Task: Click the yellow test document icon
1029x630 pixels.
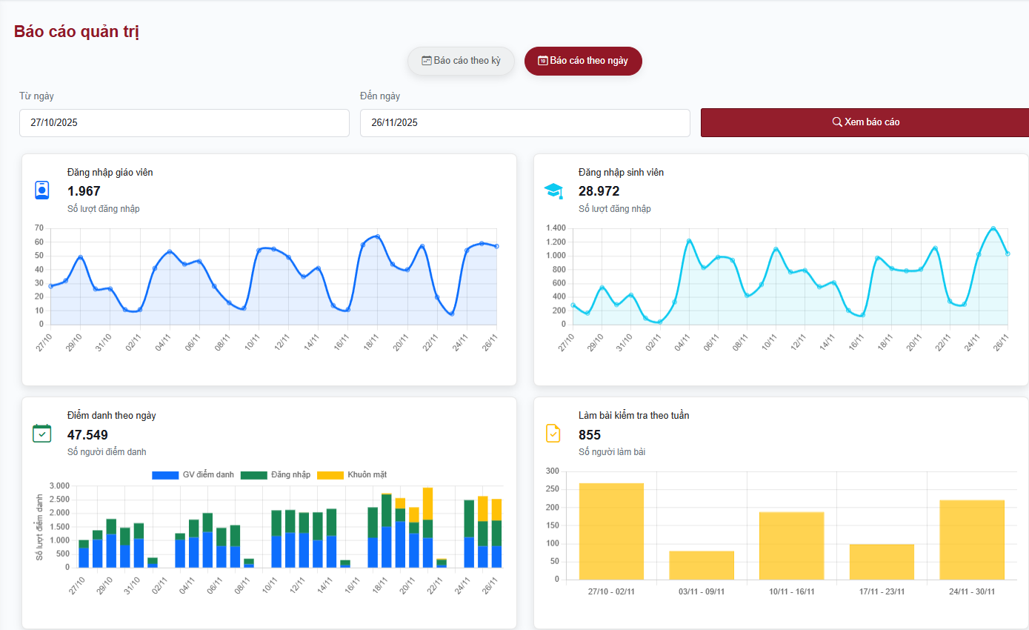Action: point(553,434)
